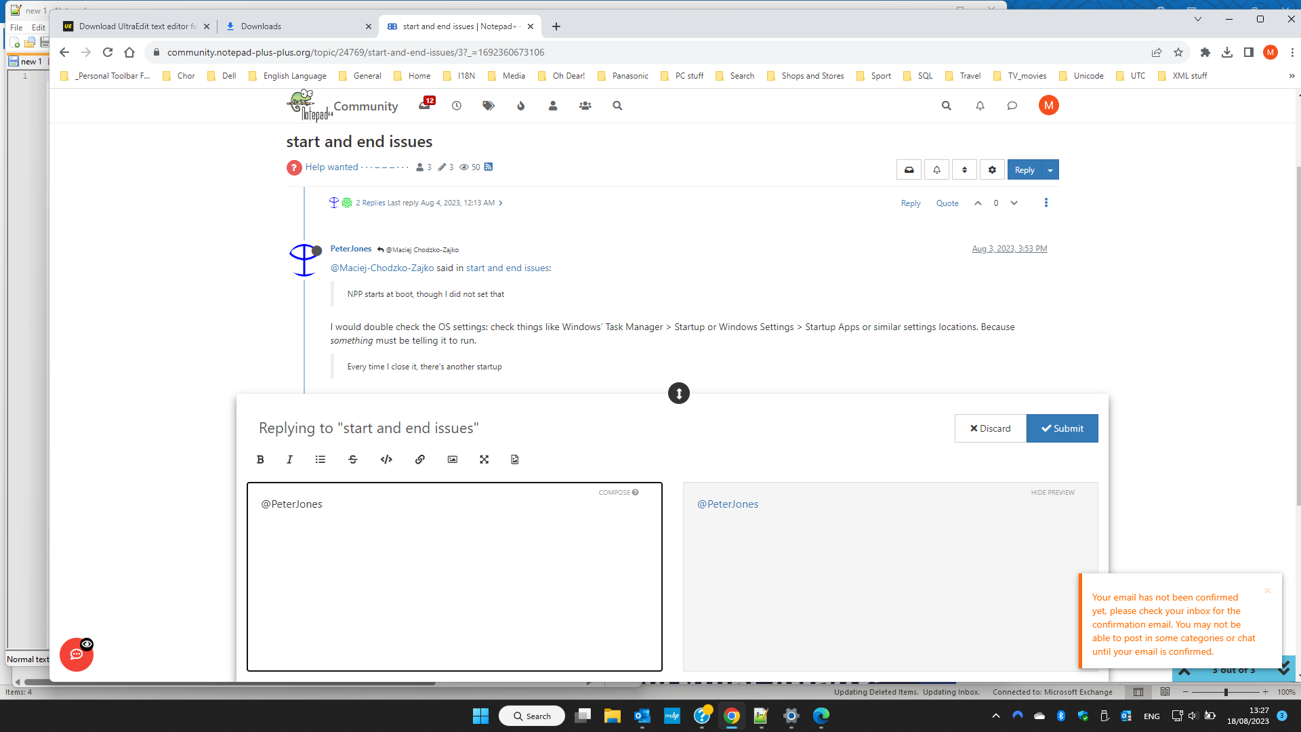1301x732 pixels.
Task: Expand 2 Replies thread chevron
Action: point(501,203)
